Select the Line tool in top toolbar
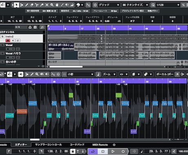This screenshot has width=188, height=155. tap(62, 5)
